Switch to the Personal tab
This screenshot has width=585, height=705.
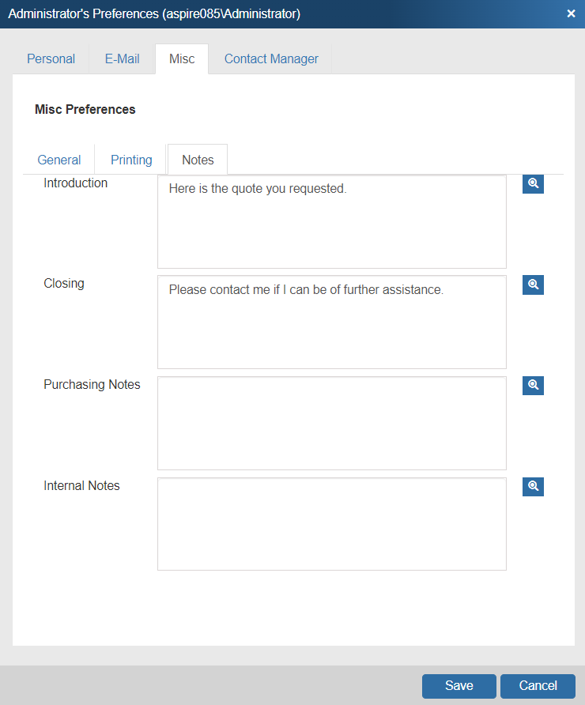coord(51,59)
